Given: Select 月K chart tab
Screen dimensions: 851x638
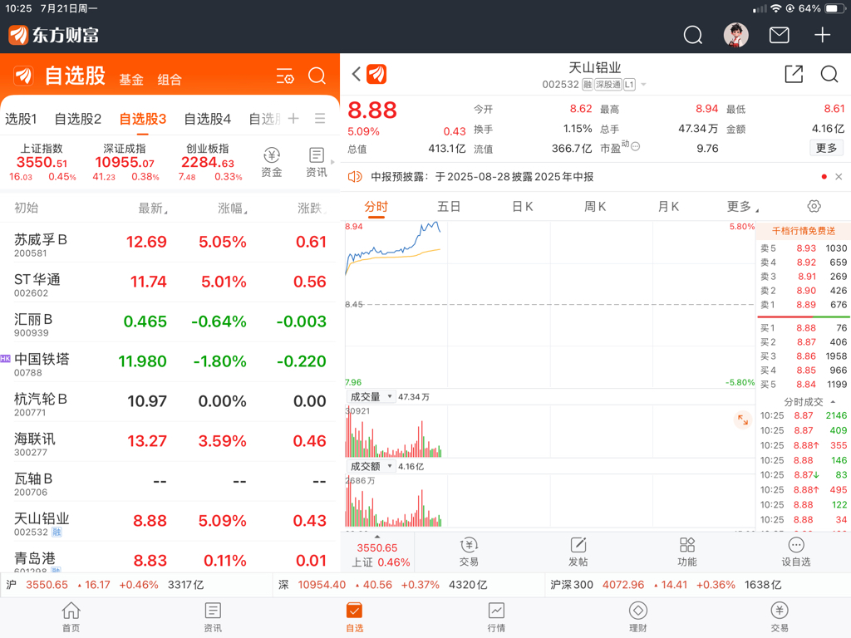Looking at the screenshot, I should point(668,206).
